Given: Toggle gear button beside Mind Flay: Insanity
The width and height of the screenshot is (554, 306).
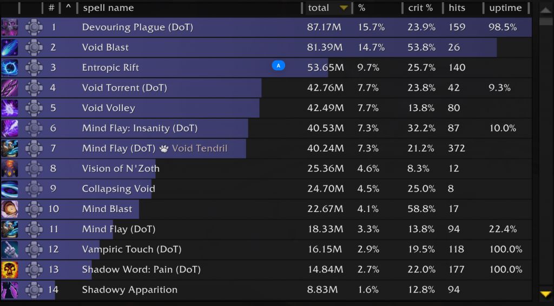Looking at the screenshot, I should coord(34,128).
